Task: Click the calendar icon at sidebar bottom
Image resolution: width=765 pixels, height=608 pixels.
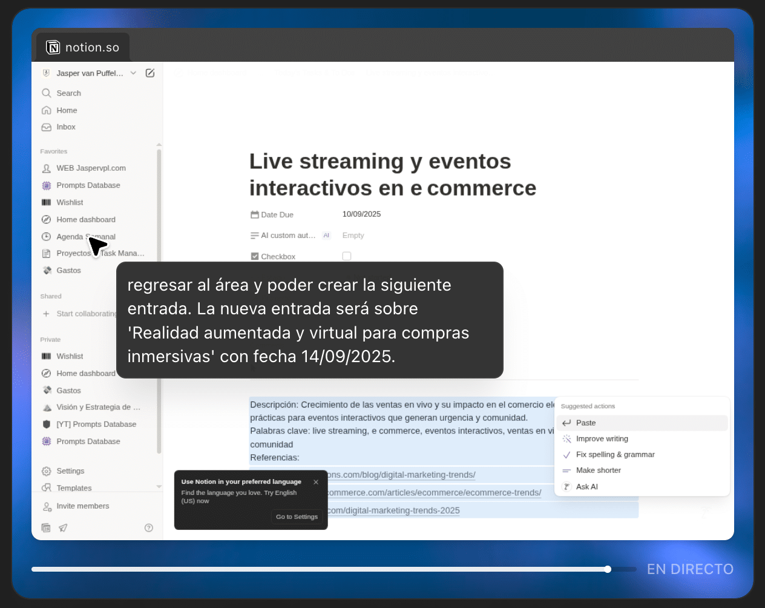Action: pyautogui.click(x=46, y=528)
